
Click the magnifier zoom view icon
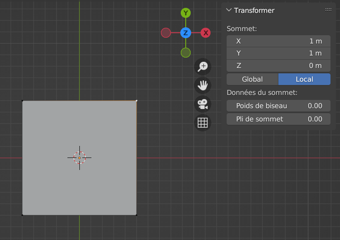203,66
